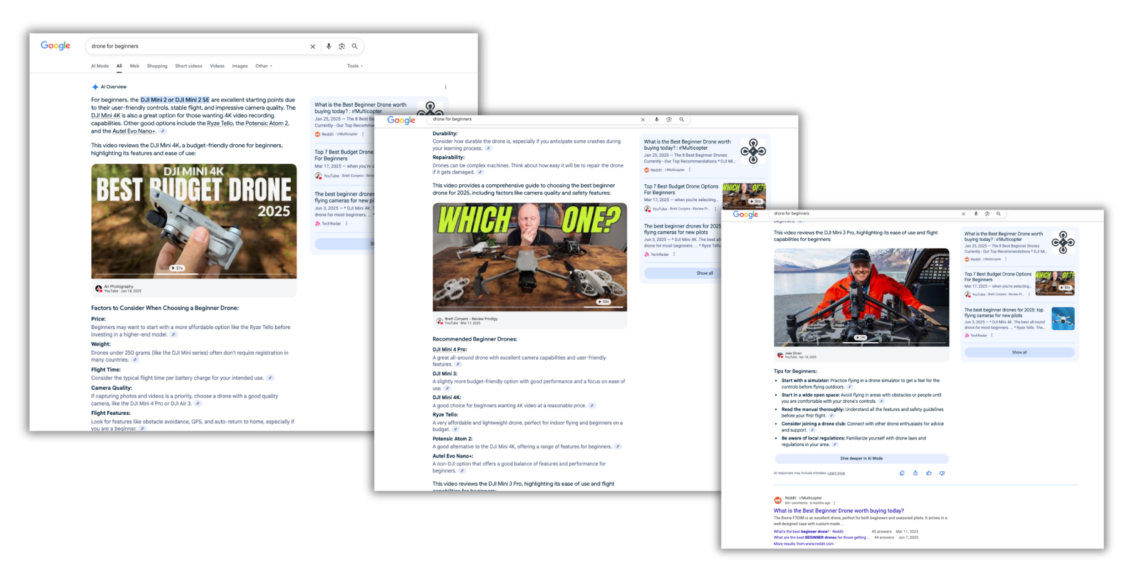Image resolution: width=1128 pixels, height=564 pixels.
Task: Open the blue 'What is the Best Beginner Drone worth buying today?' search result title
Action: [838, 511]
